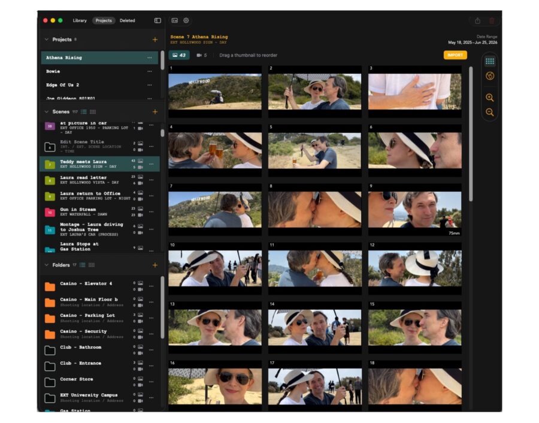Viewport: 539px width, 423px height.
Task: Add a new folder with plus icon
Action: point(155,265)
